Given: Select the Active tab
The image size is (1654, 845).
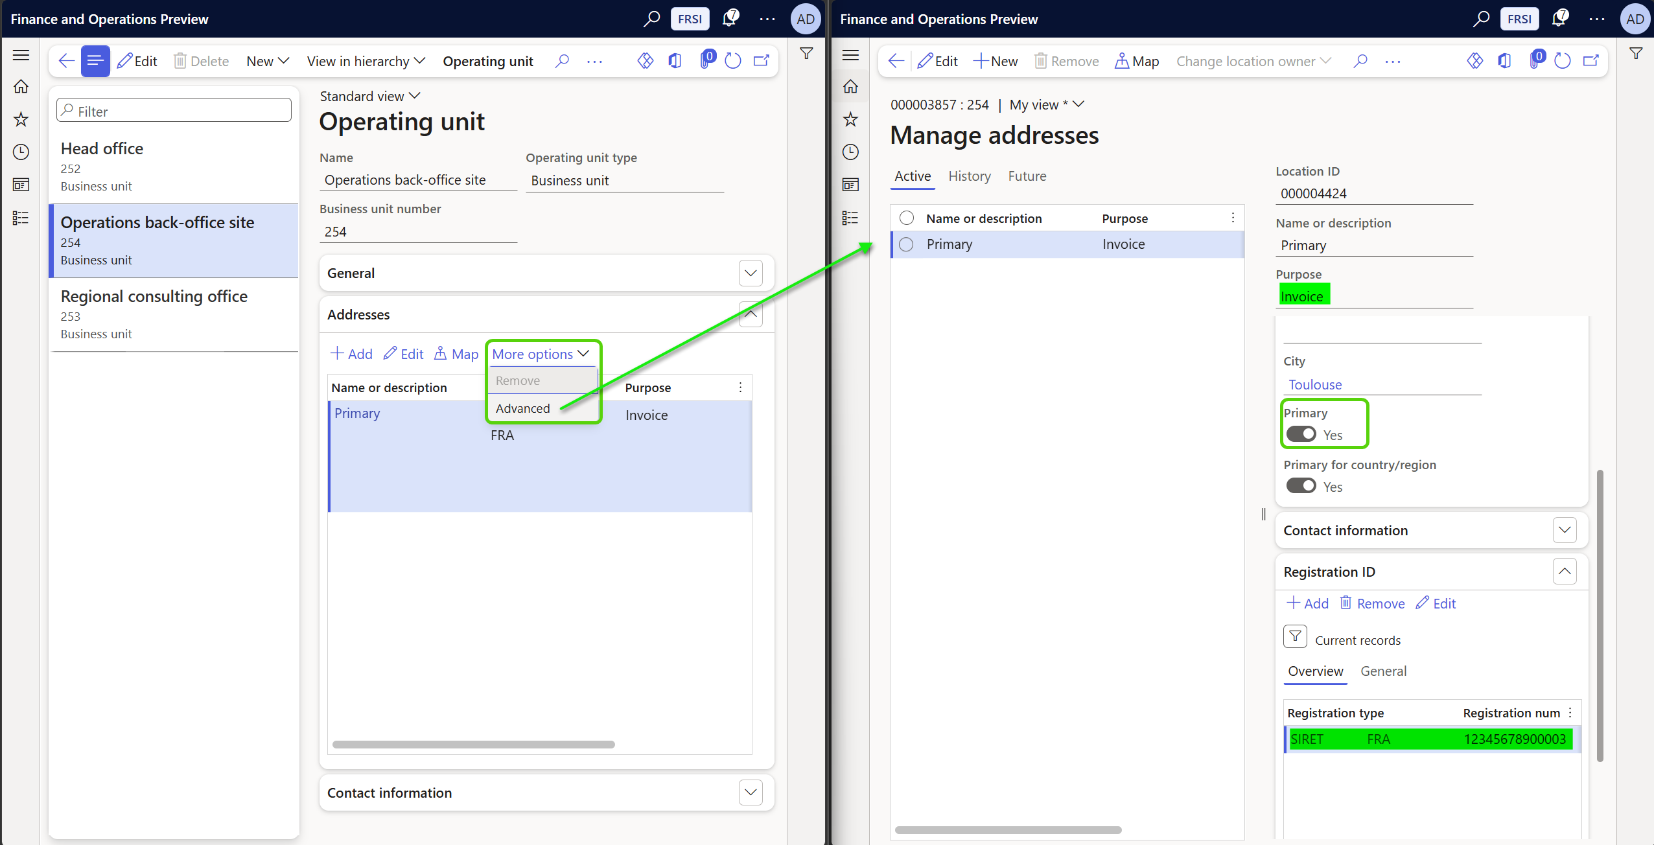Looking at the screenshot, I should click(913, 176).
